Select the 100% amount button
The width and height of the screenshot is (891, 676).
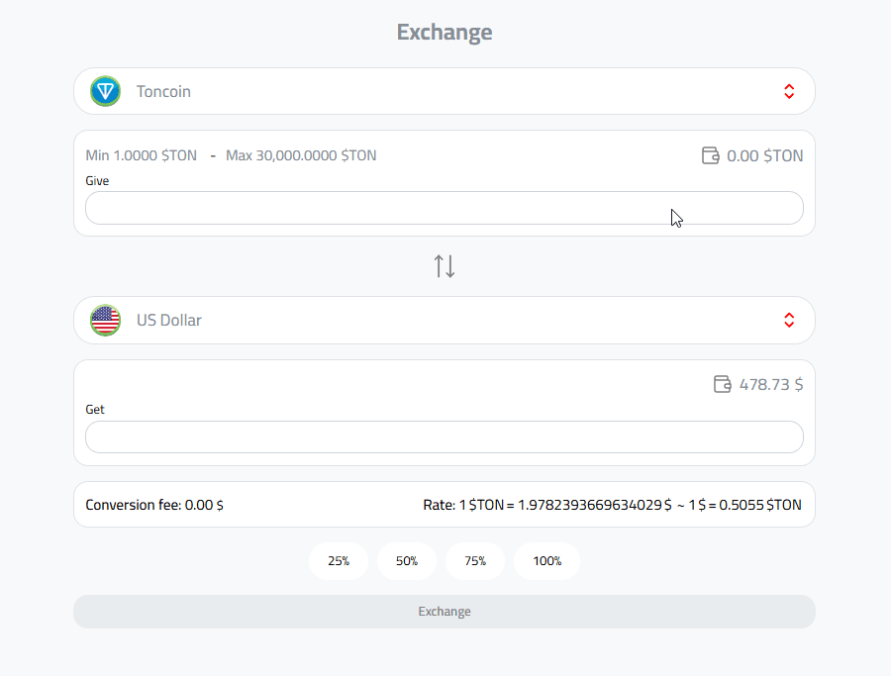(x=546, y=561)
